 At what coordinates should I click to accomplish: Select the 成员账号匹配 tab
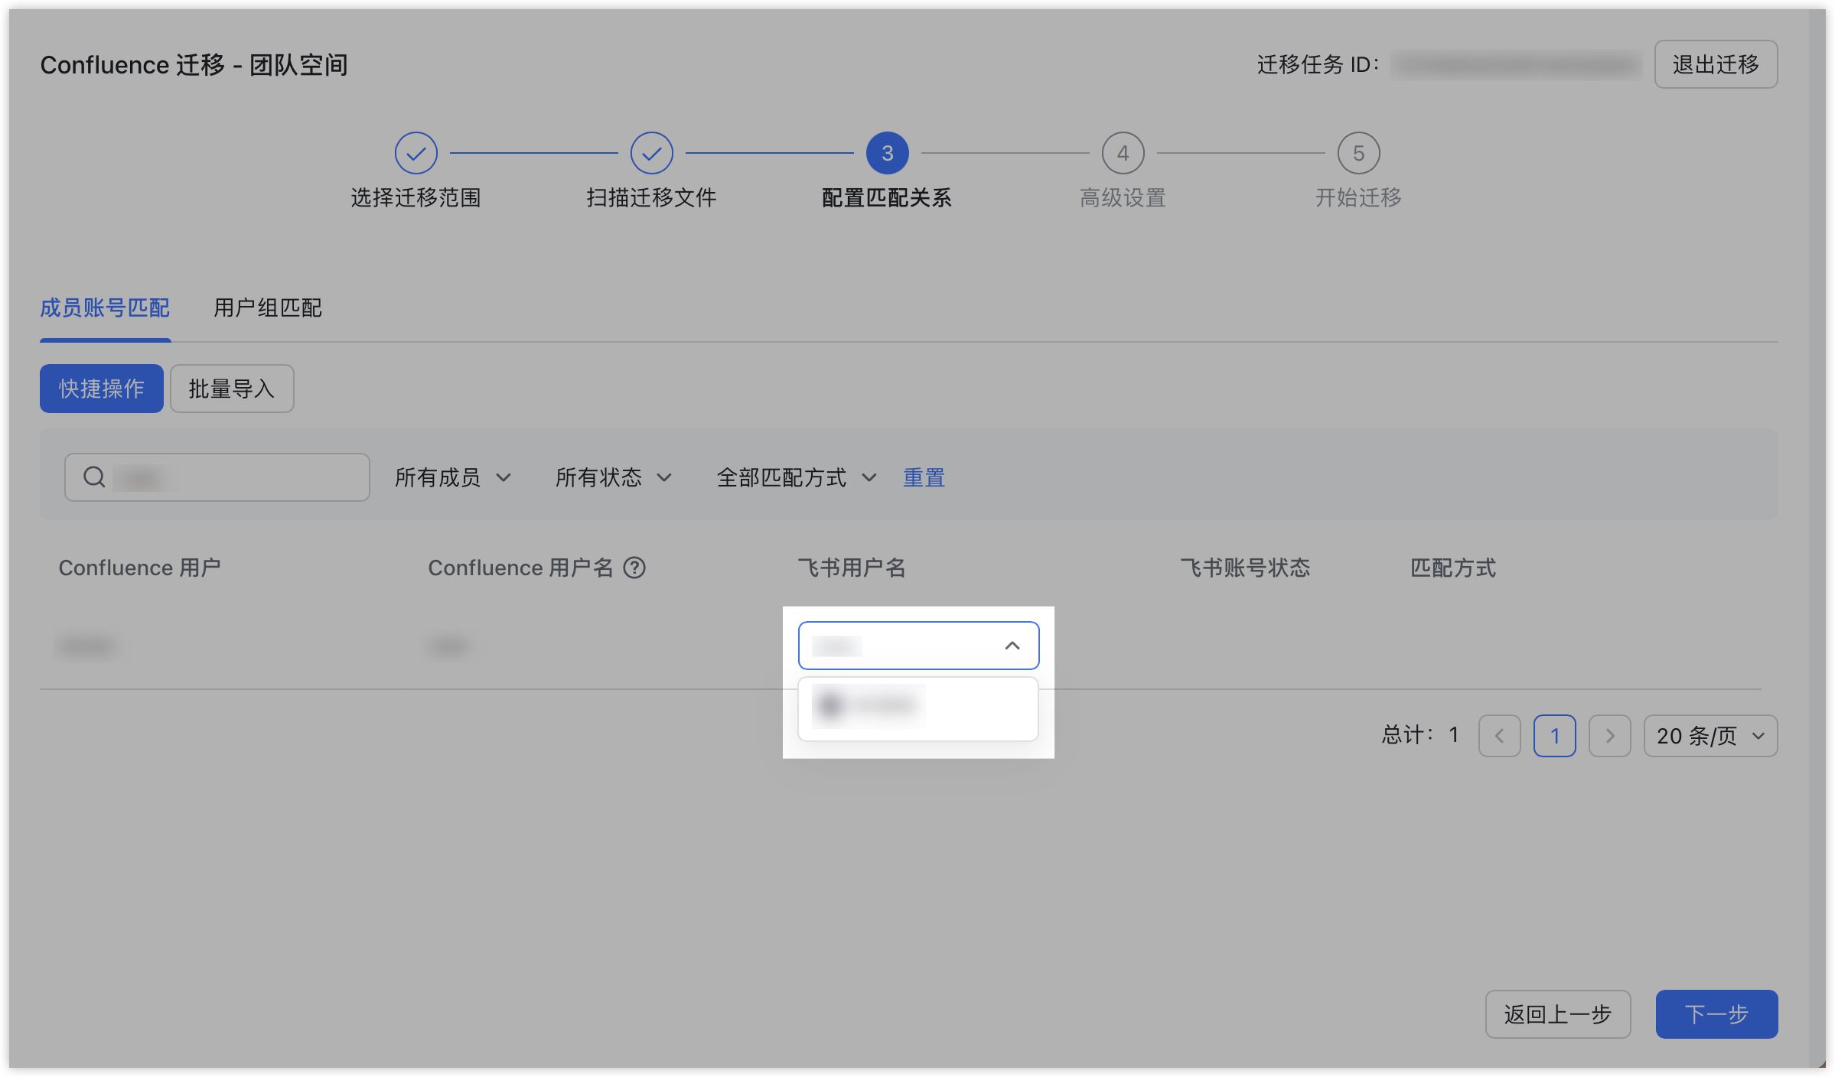click(x=105, y=307)
